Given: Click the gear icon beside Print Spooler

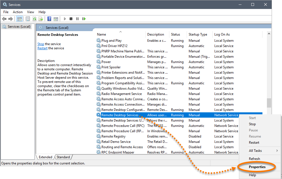Looking at the screenshot, I should 99,67.
